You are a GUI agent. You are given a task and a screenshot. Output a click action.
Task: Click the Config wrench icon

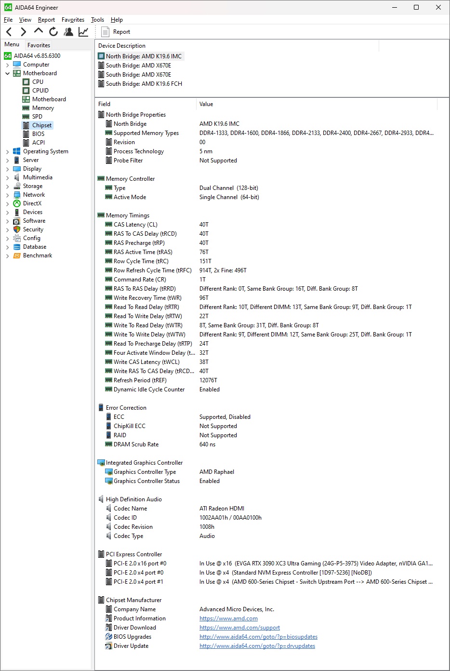[x=17, y=238]
